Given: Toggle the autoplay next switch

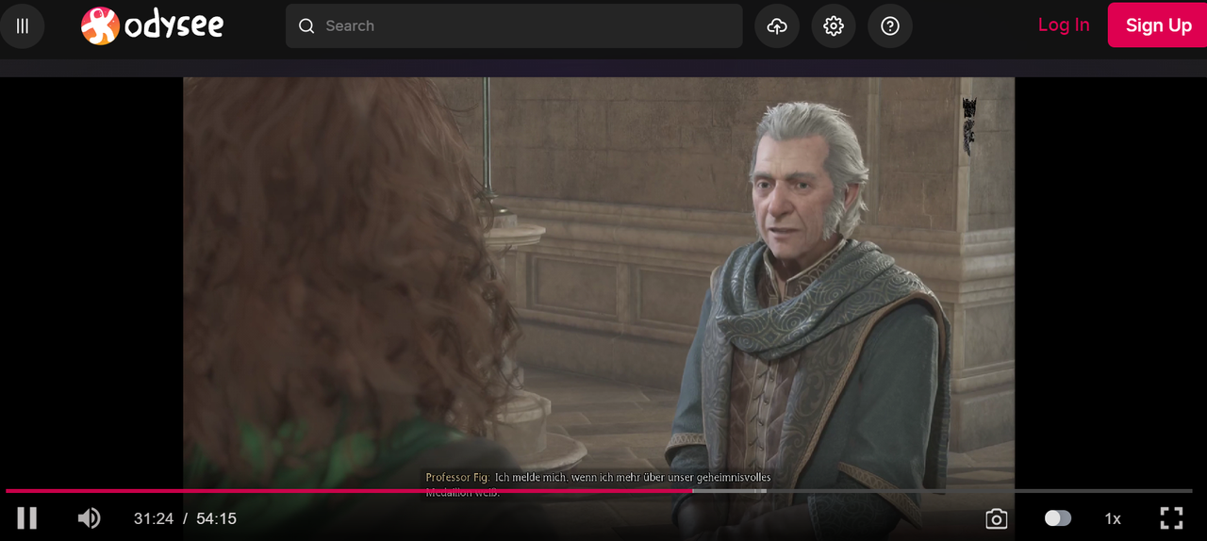Looking at the screenshot, I should pyautogui.click(x=1058, y=518).
